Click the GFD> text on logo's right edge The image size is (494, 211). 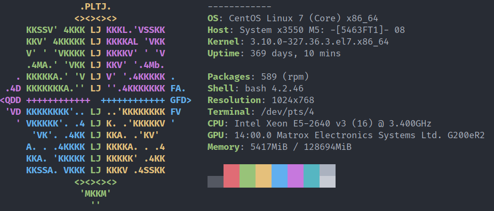point(181,100)
